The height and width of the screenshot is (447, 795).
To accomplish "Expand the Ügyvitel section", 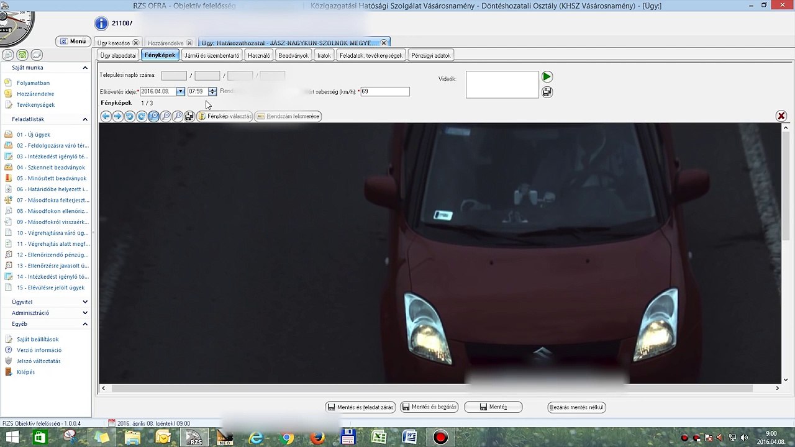I will tap(85, 302).
